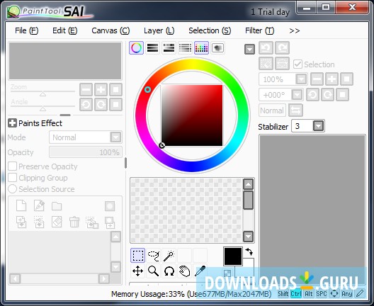Toggle the Any modifier indicator
Image resolution: width=374 pixels, height=306 pixels.
point(347,293)
